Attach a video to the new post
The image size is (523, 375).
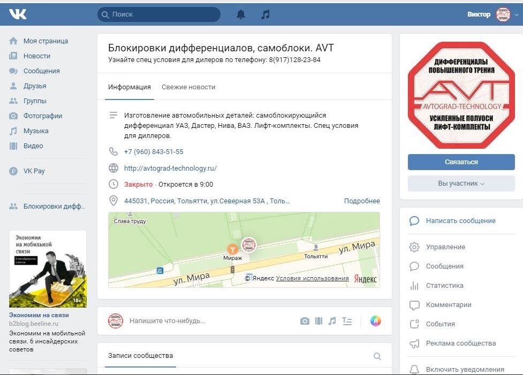pos(319,321)
